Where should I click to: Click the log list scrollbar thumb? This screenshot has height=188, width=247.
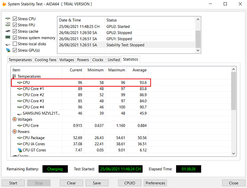[x=198, y=39]
